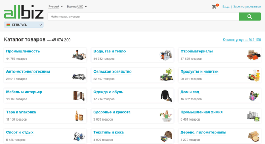Click the lab equipment icon for Промышленная химия
This screenshot has height=144, width=265.
pyautogui.click(x=253, y=116)
